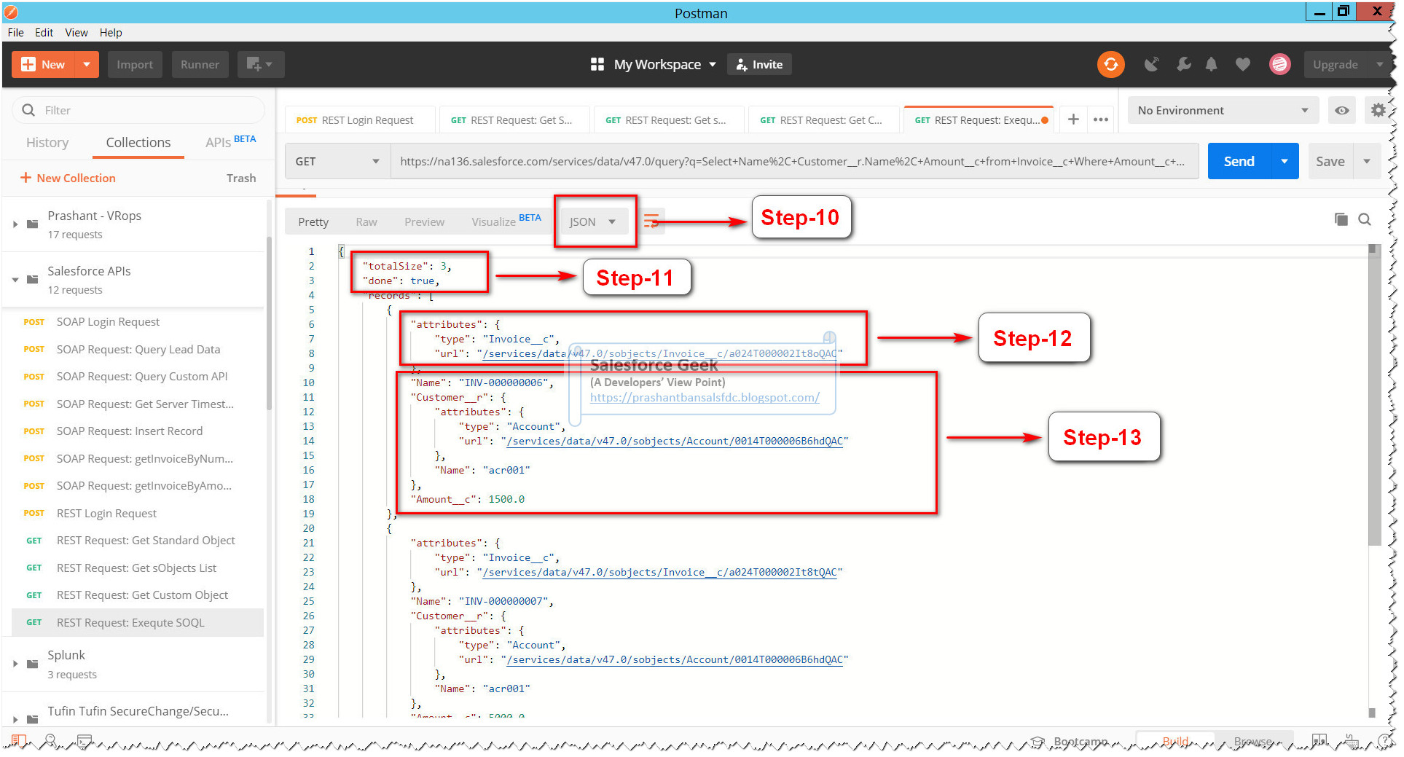Open the Interceptor heart icon

[x=1242, y=64]
